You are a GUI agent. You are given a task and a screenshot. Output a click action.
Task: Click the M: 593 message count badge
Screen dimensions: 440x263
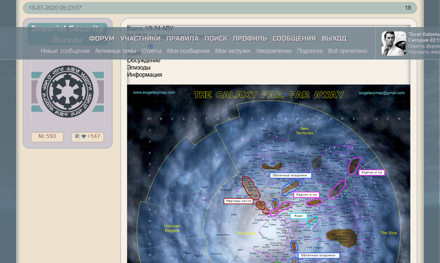pos(47,137)
